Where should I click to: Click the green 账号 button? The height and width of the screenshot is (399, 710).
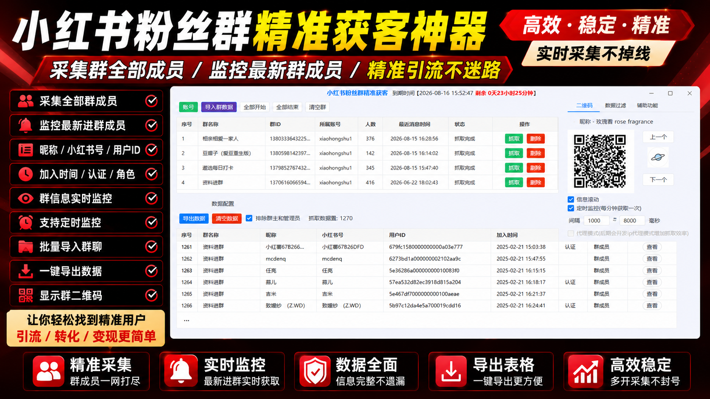pos(188,107)
